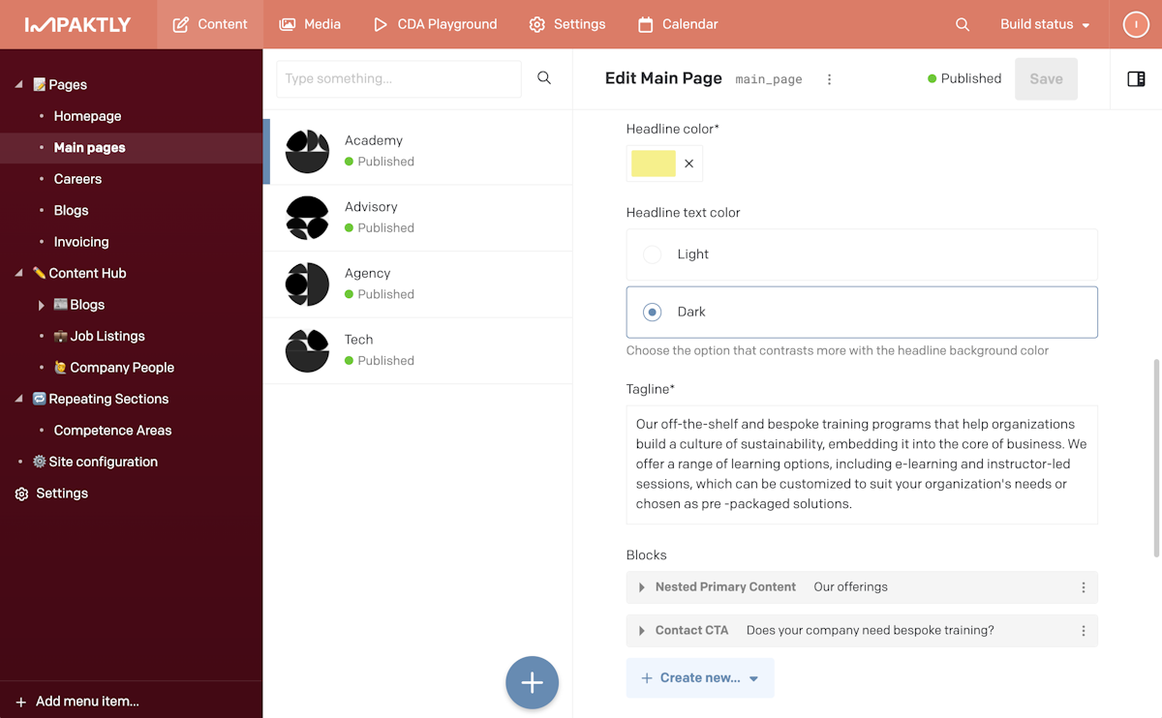Open options menu for Contact CTA block

tap(1084, 631)
